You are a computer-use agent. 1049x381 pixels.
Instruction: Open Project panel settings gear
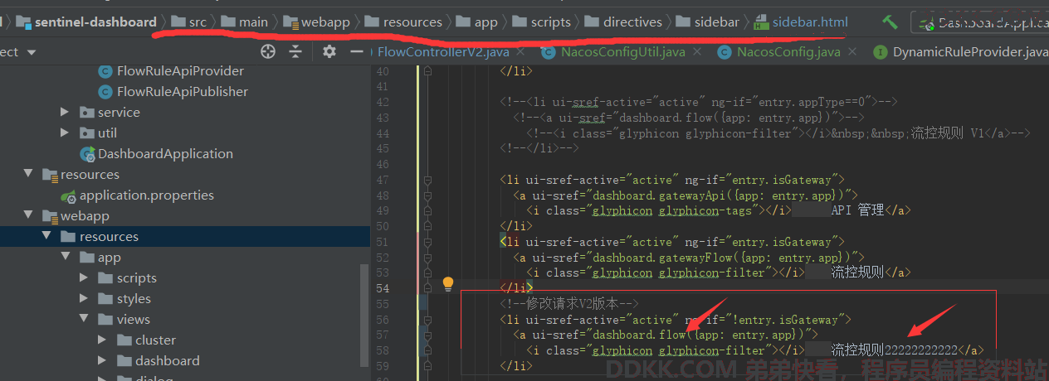[329, 52]
